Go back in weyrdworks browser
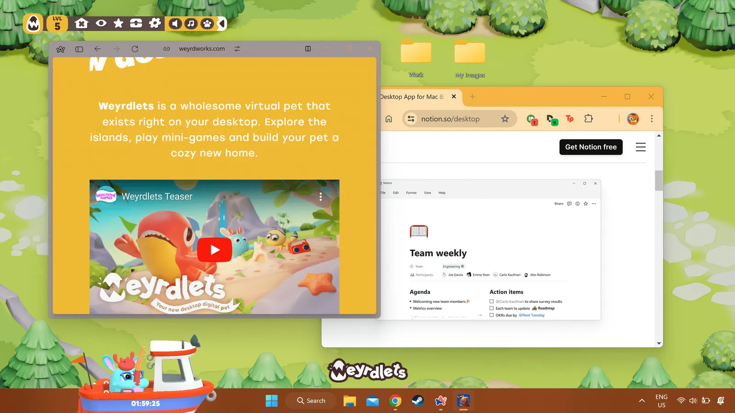Viewport: 735px width, 413px height. (97, 49)
